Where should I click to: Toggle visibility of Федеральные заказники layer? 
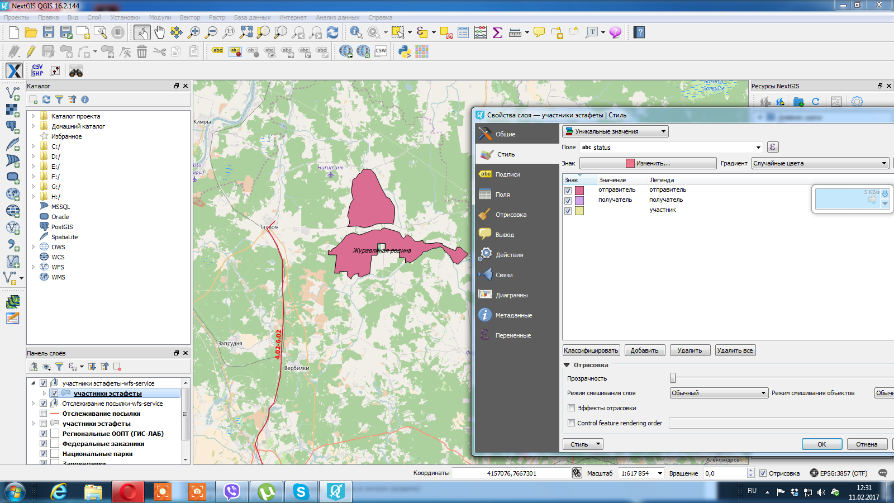[x=43, y=444]
